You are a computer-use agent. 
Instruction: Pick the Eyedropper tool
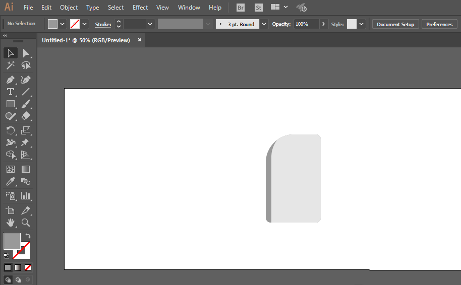click(x=10, y=182)
